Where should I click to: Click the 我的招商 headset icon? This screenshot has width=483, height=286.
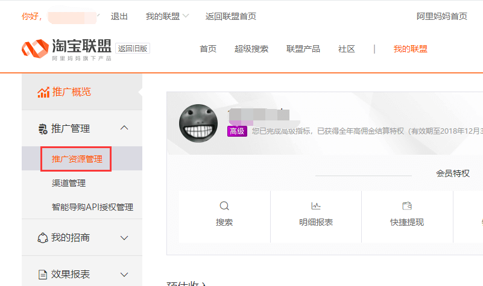(x=42, y=238)
